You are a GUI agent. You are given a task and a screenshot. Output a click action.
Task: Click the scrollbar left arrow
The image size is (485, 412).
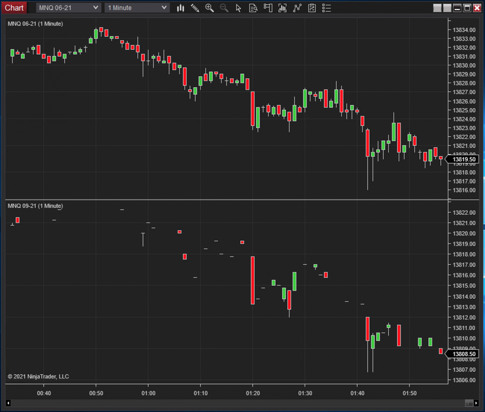point(8,403)
